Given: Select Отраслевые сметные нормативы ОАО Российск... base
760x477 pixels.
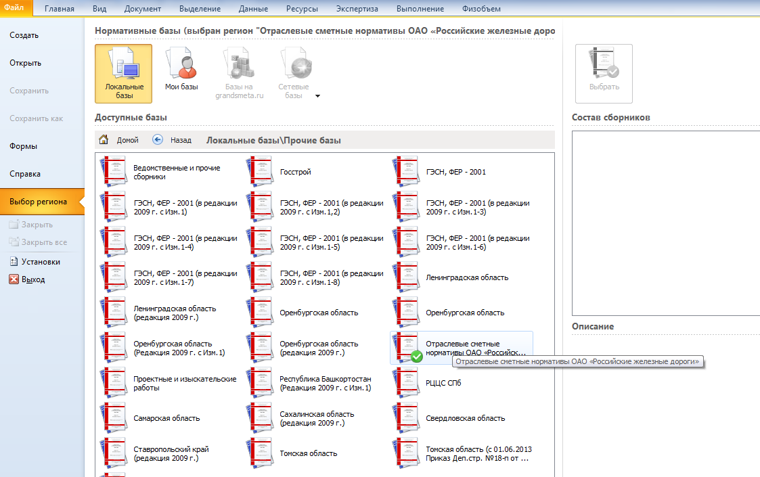Looking at the screenshot, I should [462, 348].
